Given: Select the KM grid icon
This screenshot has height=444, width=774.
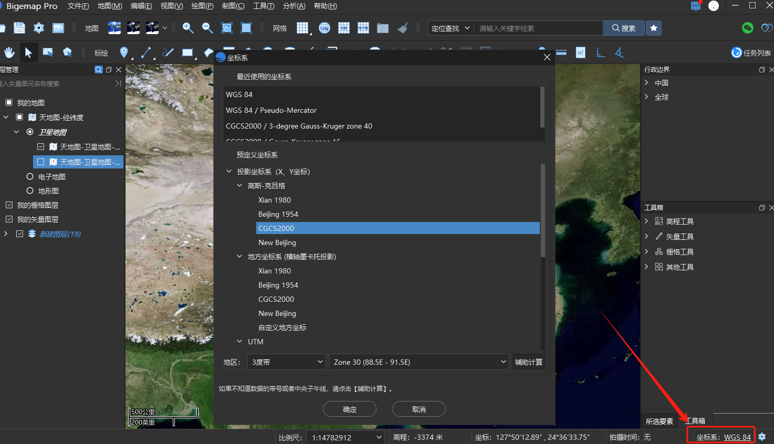Looking at the screenshot, I should pyautogui.click(x=344, y=28).
